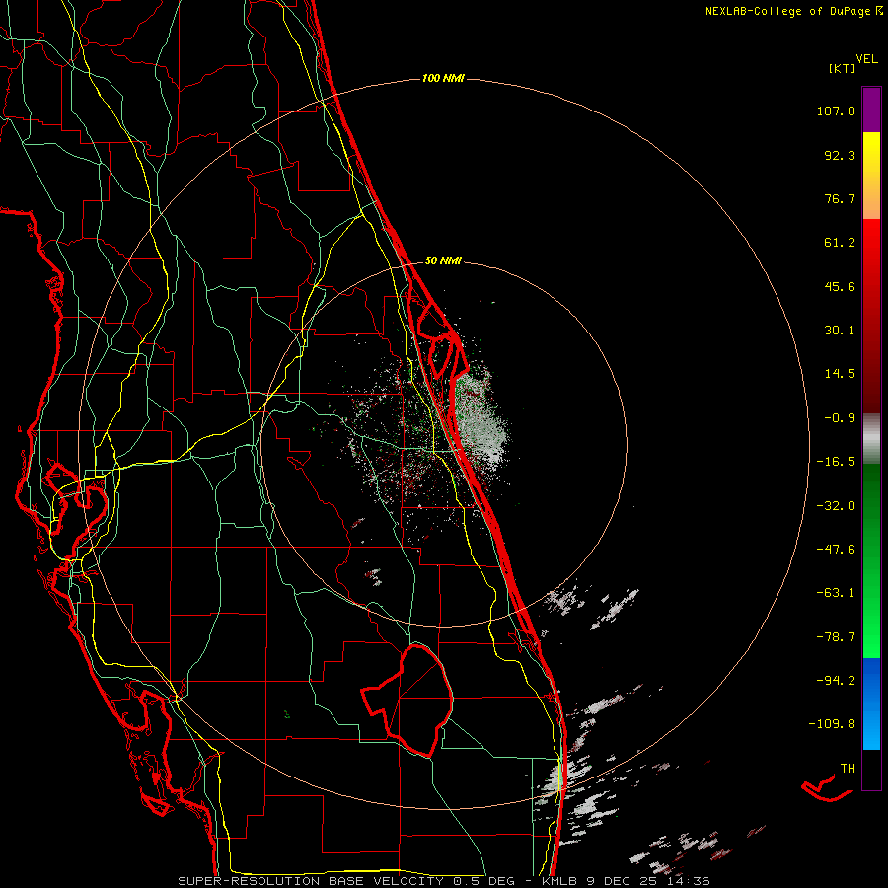Image resolution: width=888 pixels, height=888 pixels.
Task: Click the -94.2 legend value
Action: click(836, 680)
